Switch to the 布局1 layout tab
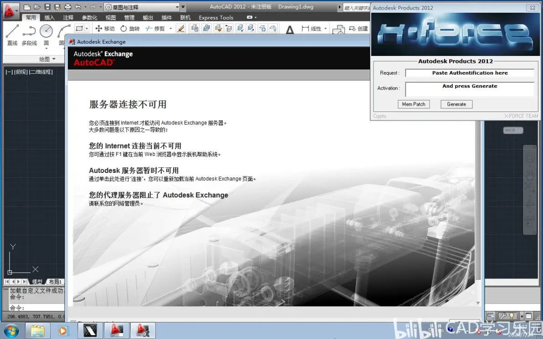Screen dimensions: 543x339 click(55, 282)
